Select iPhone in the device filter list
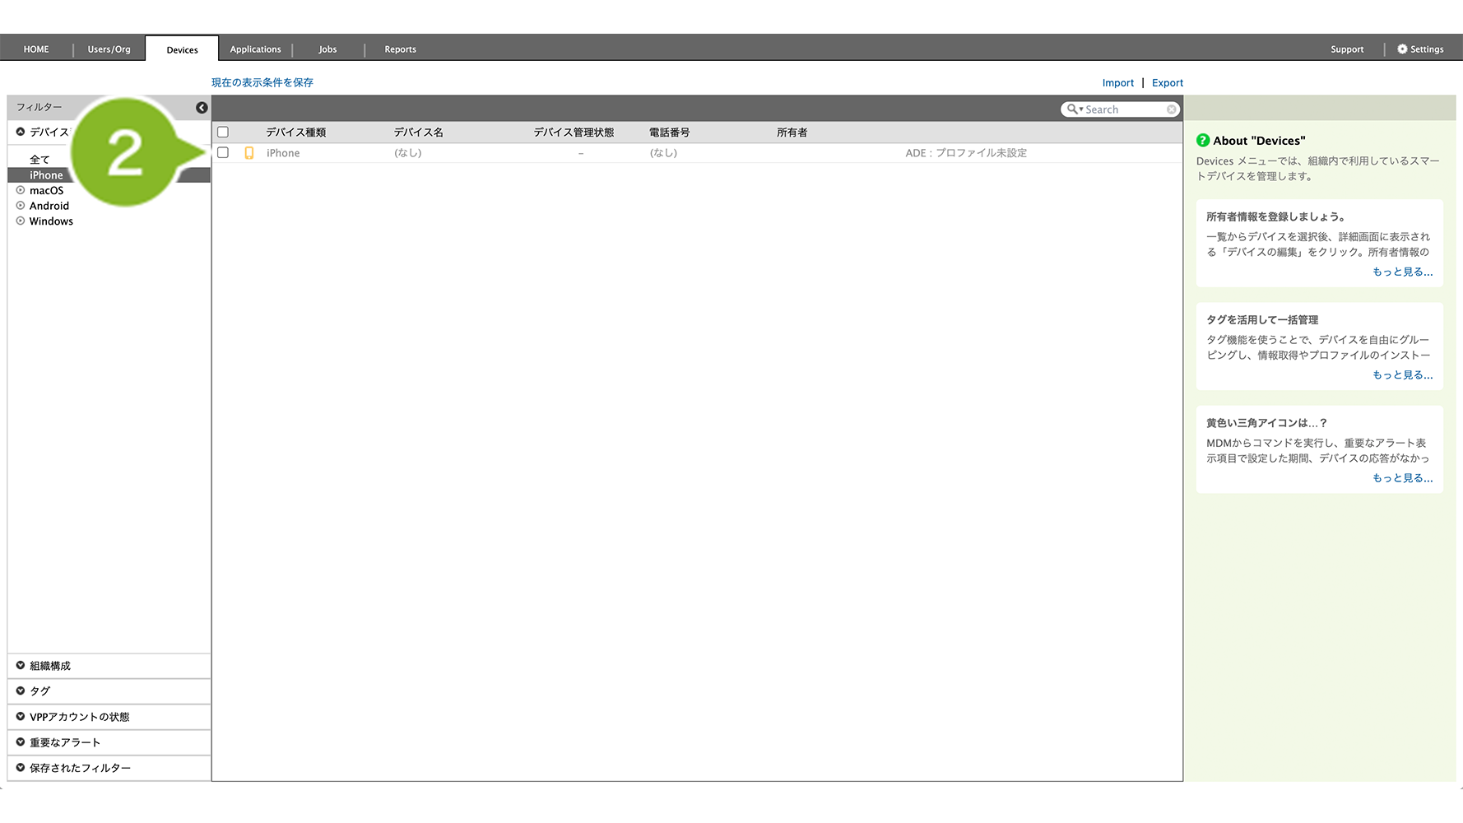 pyautogui.click(x=46, y=175)
